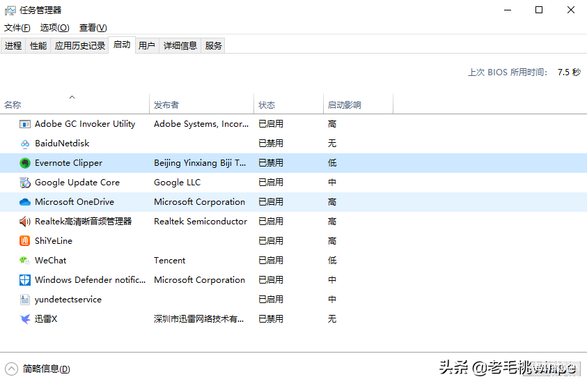Screen dimensions: 587x386
Task: Click publisher Beijing Yinxiang Biji T...
Action: click(200, 163)
